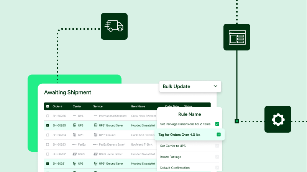Click the delivery truck icon
Viewport: 307px width, 172px height.
(x=114, y=26)
